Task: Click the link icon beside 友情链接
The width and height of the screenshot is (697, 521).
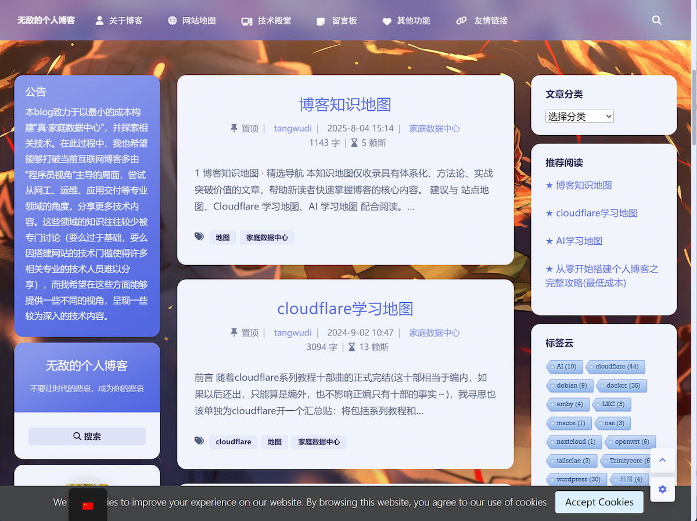Action: (x=461, y=21)
